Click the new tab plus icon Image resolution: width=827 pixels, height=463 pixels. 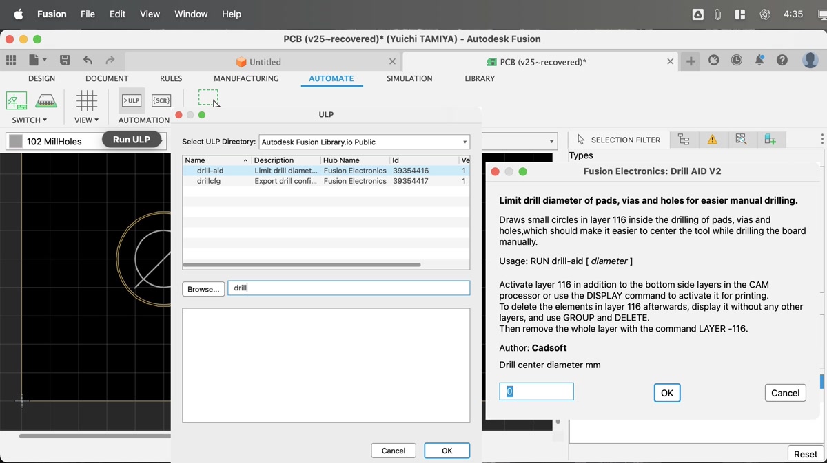(x=690, y=61)
